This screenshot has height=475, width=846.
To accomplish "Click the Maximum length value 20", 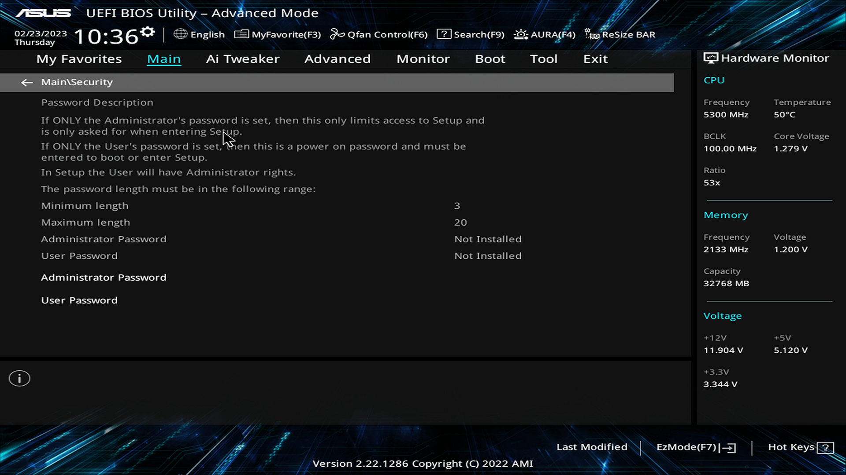I will click(x=460, y=223).
